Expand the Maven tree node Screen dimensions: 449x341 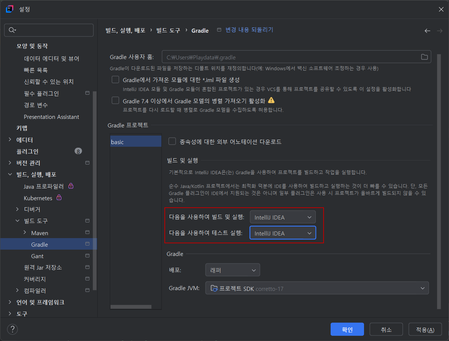(x=25, y=233)
